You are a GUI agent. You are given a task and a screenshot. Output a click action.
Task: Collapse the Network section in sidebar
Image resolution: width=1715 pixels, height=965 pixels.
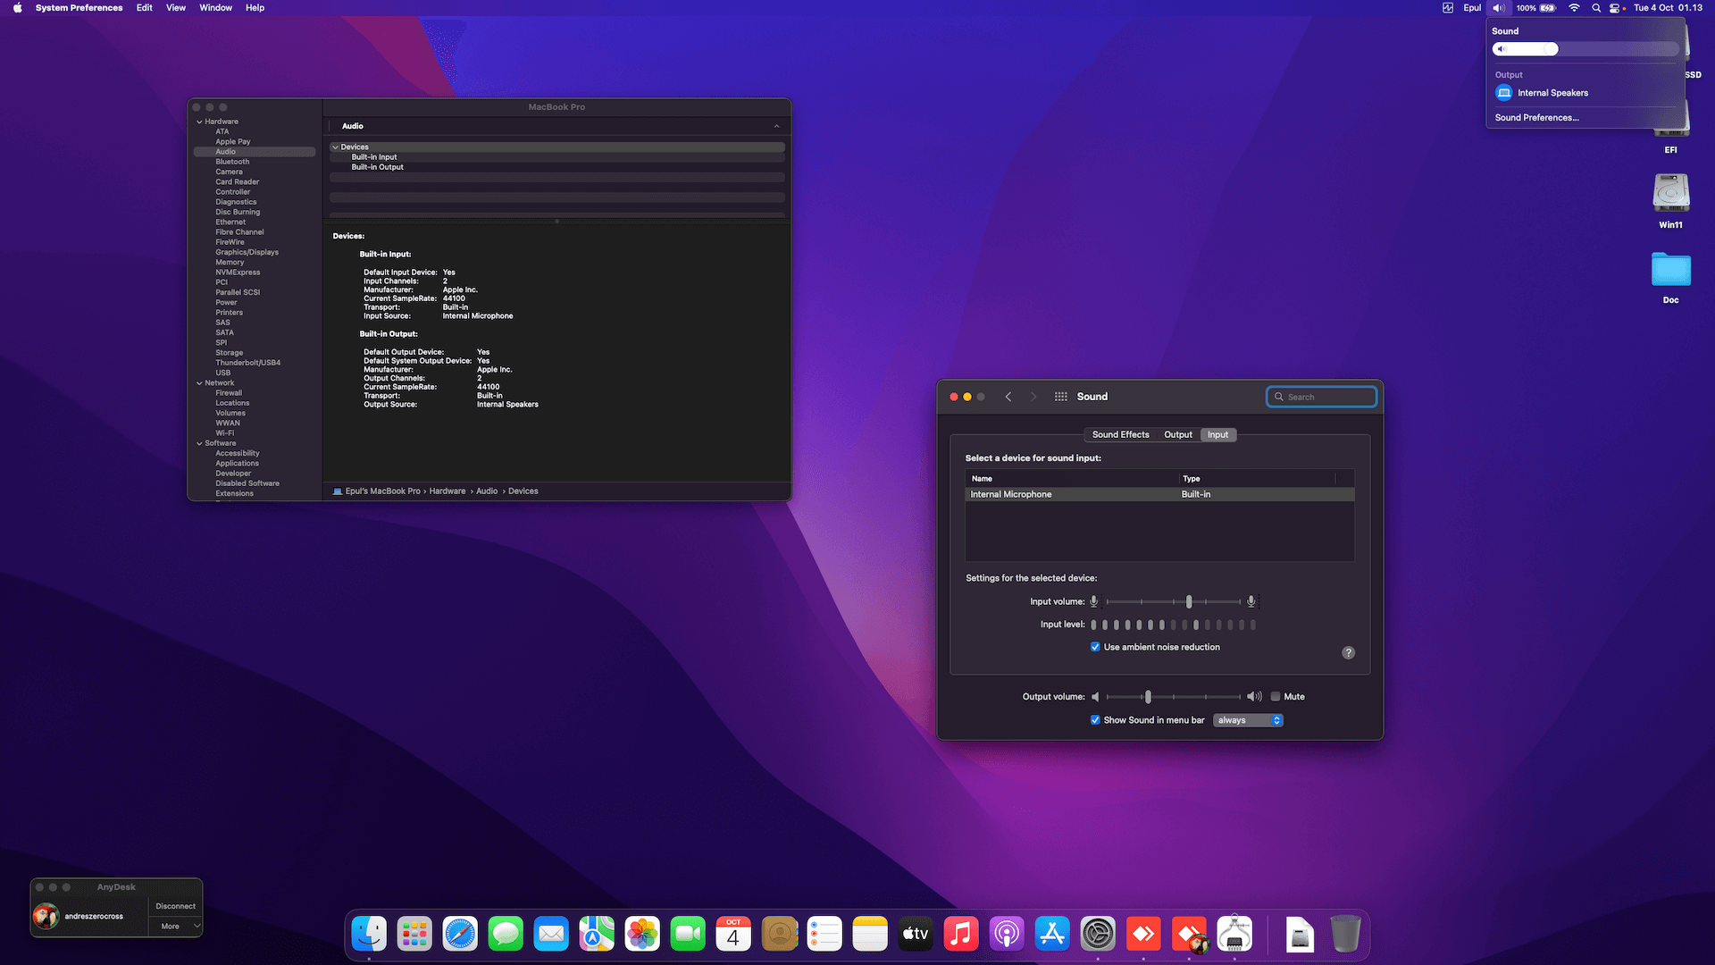pos(199,383)
